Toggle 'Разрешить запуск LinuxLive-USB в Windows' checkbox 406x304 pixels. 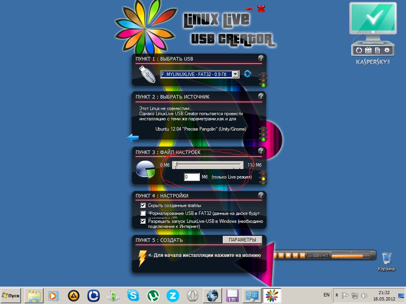click(143, 221)
